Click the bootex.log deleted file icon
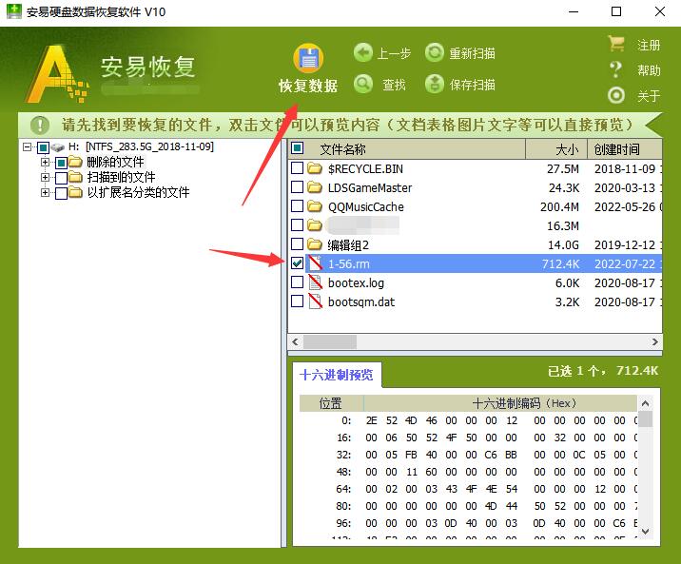Image resolution: width=681 pixels, height=564 pixels. pyautogui.click(x=316, y=282)
